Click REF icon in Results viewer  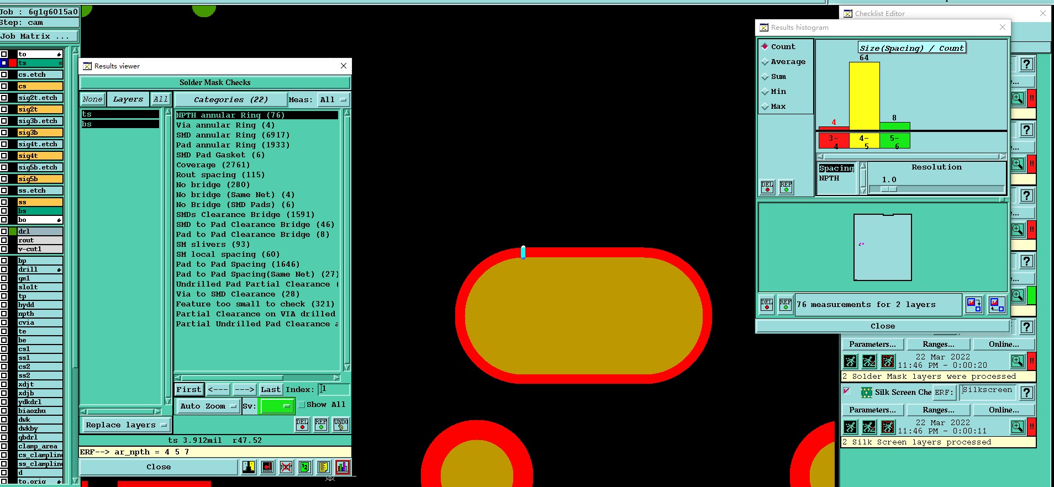(321, 425)
